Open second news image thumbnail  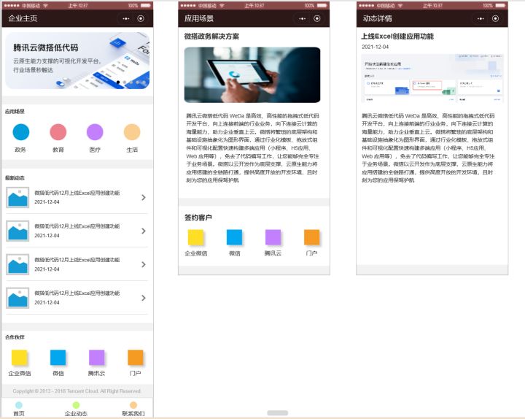(x=17, y=231)
